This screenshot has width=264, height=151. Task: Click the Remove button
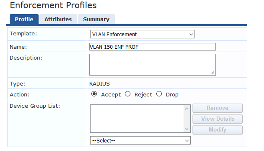point(217,108)
